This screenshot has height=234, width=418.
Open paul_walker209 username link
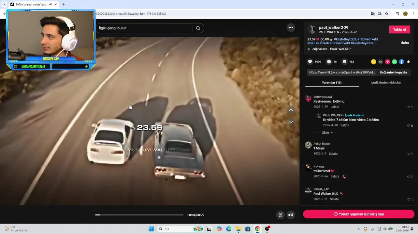(x=334, y=28)
